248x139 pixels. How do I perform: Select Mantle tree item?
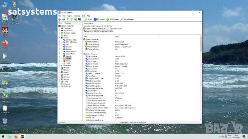67,61
